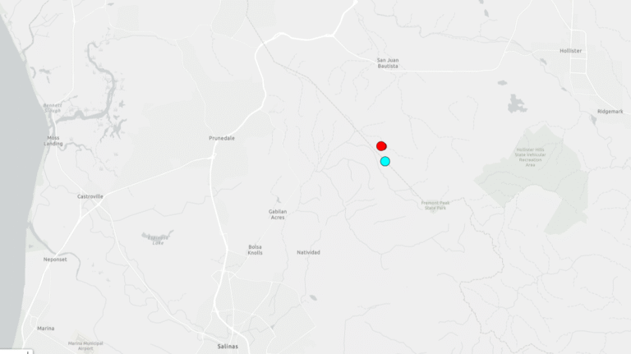
Task: Click the Marina Municipal Airport label
Action: (85, 346)
